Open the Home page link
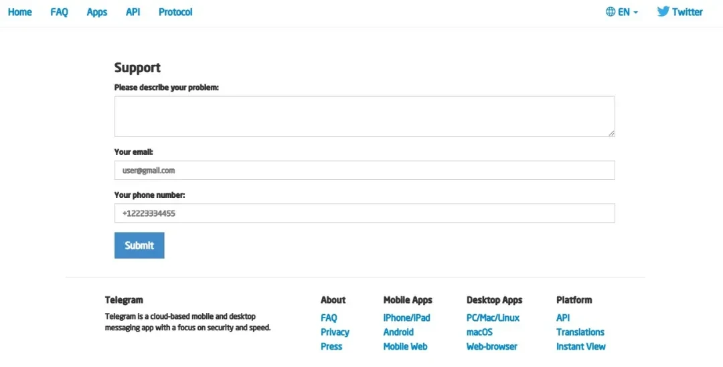723x367 pixels. click(20, 12)
